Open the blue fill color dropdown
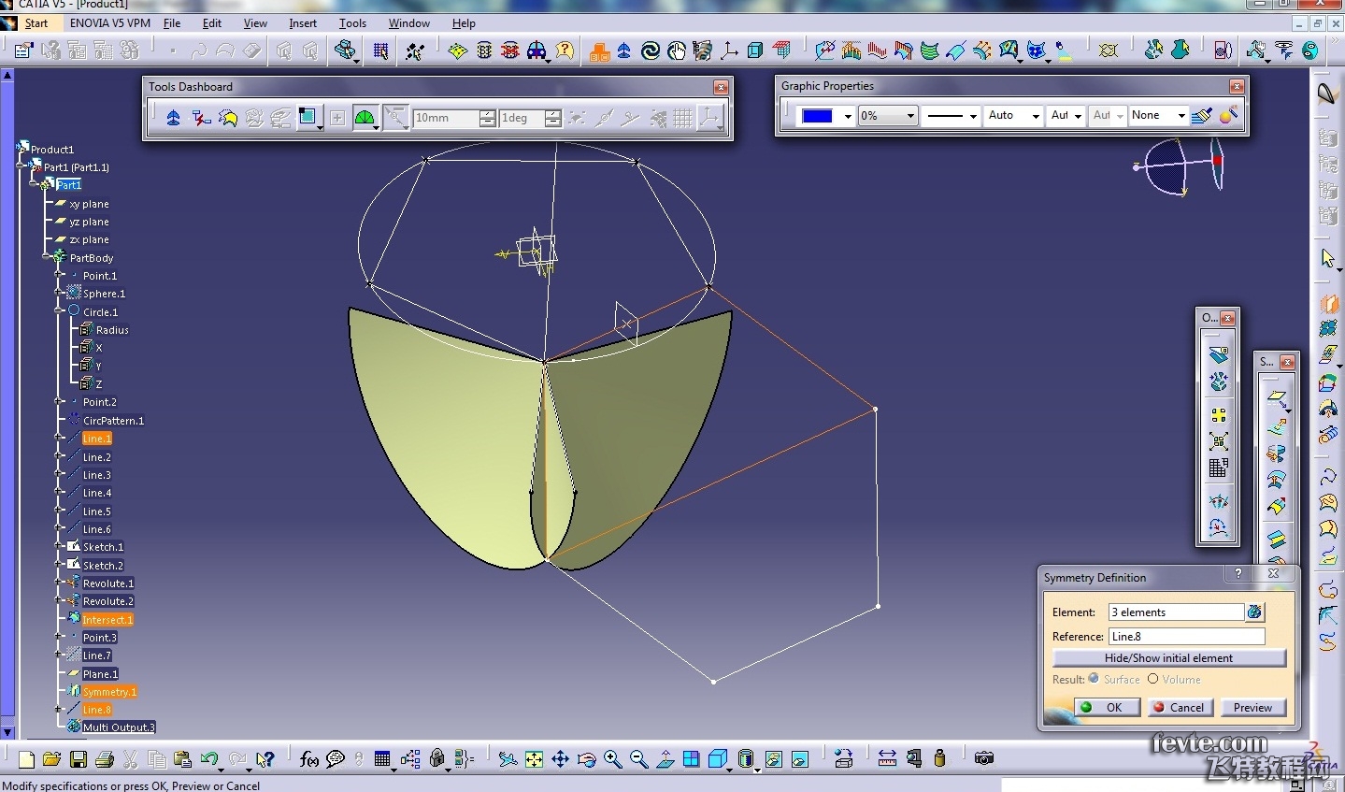 tap(848, 116)
